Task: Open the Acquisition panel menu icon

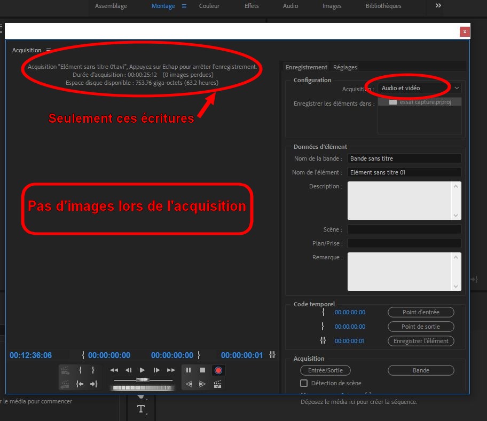Action: coord(49,50)
